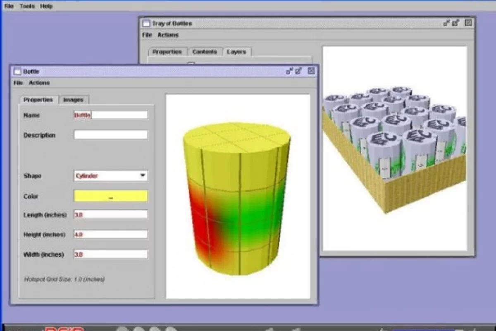Open Help in the top menu bar
The width and height of the screenshot is (496, 331).
click(46, 6)
